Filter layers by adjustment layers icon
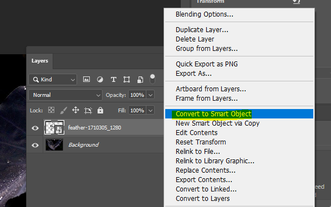Viewport: 331px width, 207px height. (100, 80)
